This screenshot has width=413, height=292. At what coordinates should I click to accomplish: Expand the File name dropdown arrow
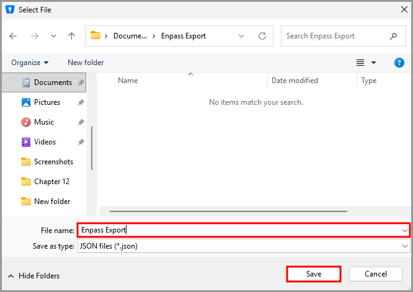click(x=405, y=231)
